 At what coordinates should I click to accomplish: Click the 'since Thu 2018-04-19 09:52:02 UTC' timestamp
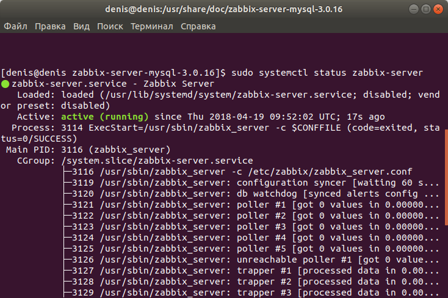click(x=247, y=117)
